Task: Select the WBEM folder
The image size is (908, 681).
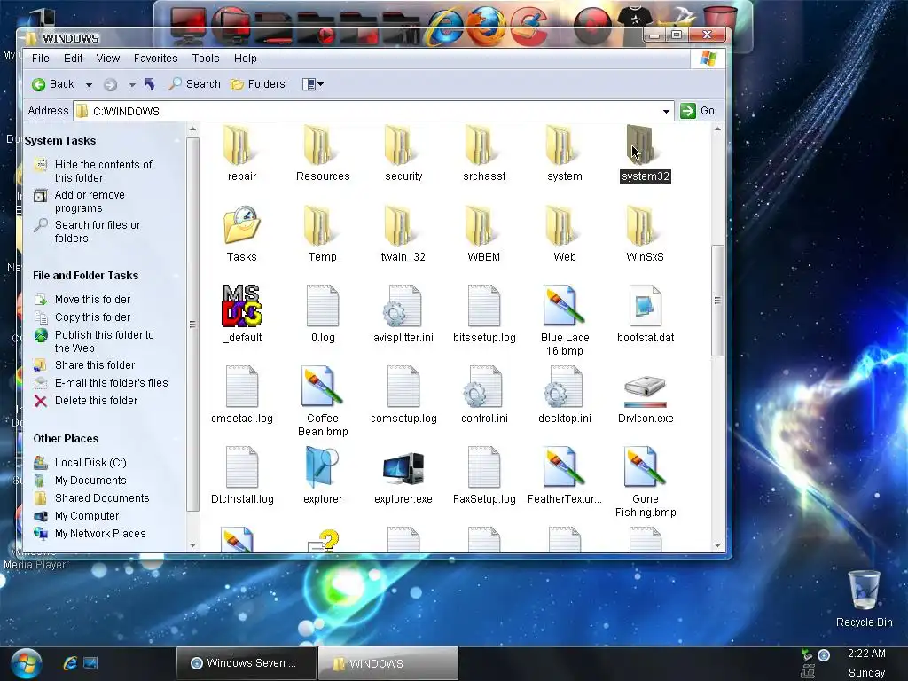Action: click(x=483, y=234)
